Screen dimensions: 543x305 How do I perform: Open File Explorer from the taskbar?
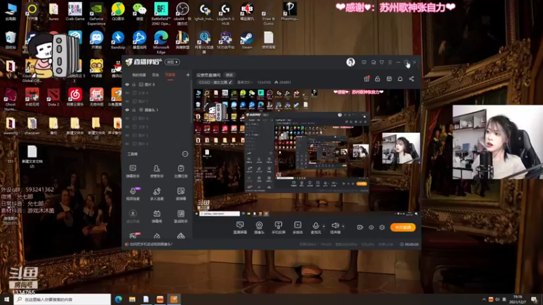132,300
